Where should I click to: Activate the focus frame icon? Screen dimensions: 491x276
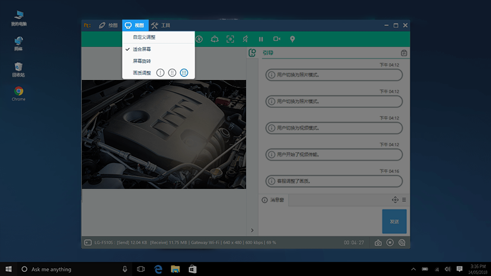point(230,39)
